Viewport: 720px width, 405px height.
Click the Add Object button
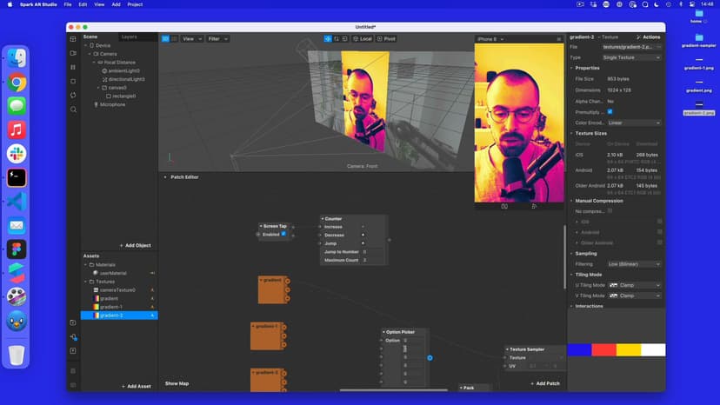[x=135, y=246]
